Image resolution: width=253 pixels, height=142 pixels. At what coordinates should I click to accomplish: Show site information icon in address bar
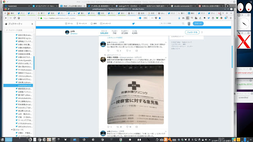[x=38, y=18]
